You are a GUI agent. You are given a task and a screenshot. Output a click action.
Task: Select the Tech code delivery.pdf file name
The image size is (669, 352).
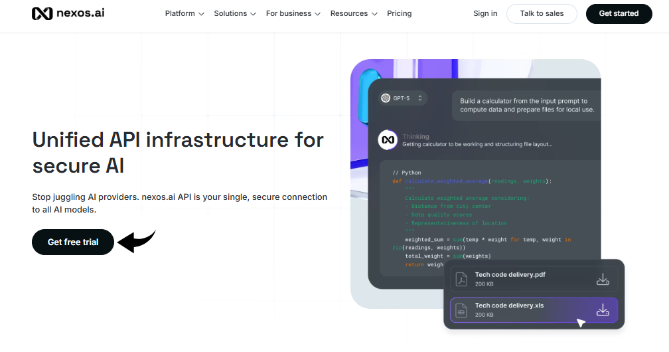tap(510, 275)
